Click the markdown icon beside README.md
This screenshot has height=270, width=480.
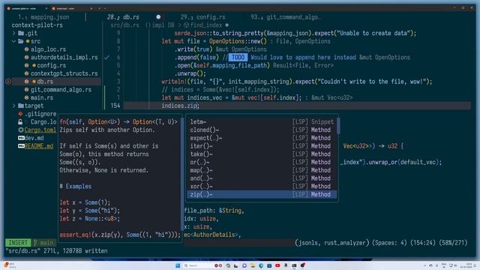pyautogui.click(x=21, y=146)
